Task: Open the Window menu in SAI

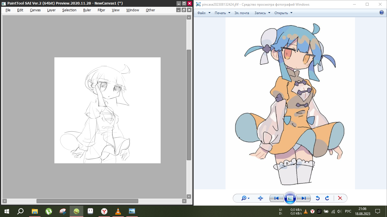Action: [x=133, y=10]
